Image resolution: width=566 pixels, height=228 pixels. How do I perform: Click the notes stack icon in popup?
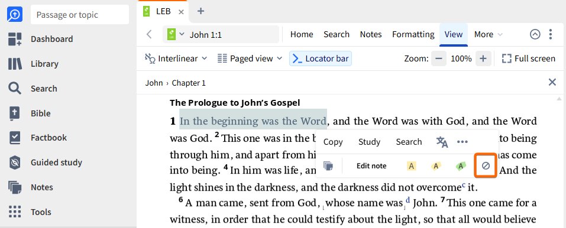[328, 166]
